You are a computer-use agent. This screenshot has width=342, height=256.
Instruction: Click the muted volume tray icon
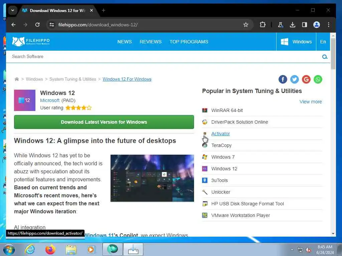click(308, 250)
